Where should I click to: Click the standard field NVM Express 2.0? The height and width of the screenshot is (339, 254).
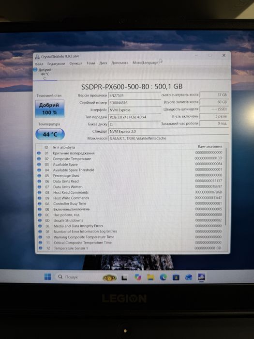168,131
